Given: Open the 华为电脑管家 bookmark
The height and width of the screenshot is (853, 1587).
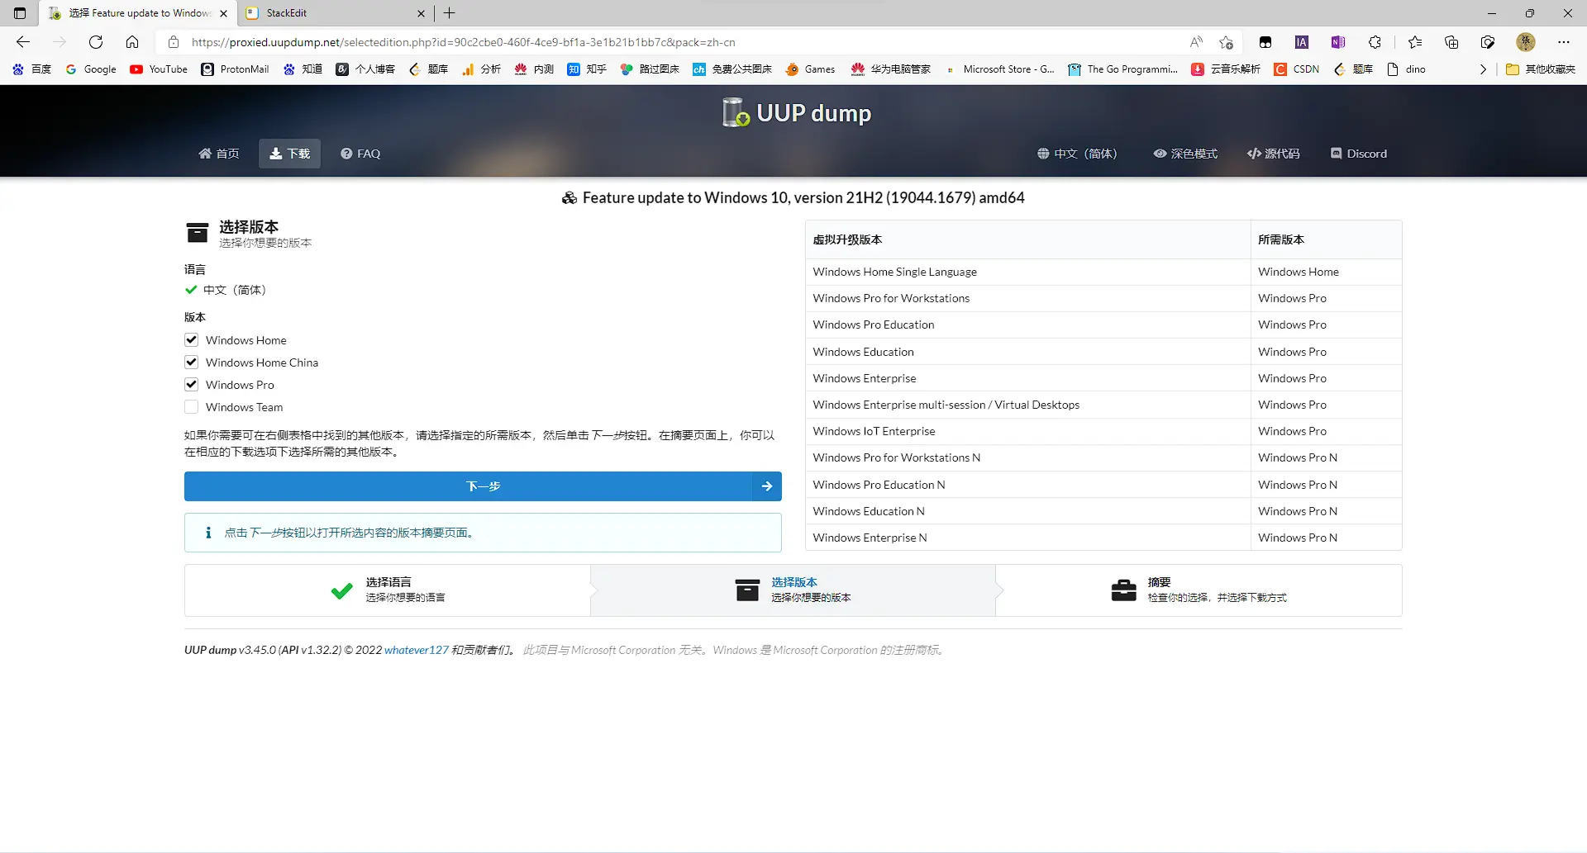Looking at the screenshot, I should pos(891,69).
